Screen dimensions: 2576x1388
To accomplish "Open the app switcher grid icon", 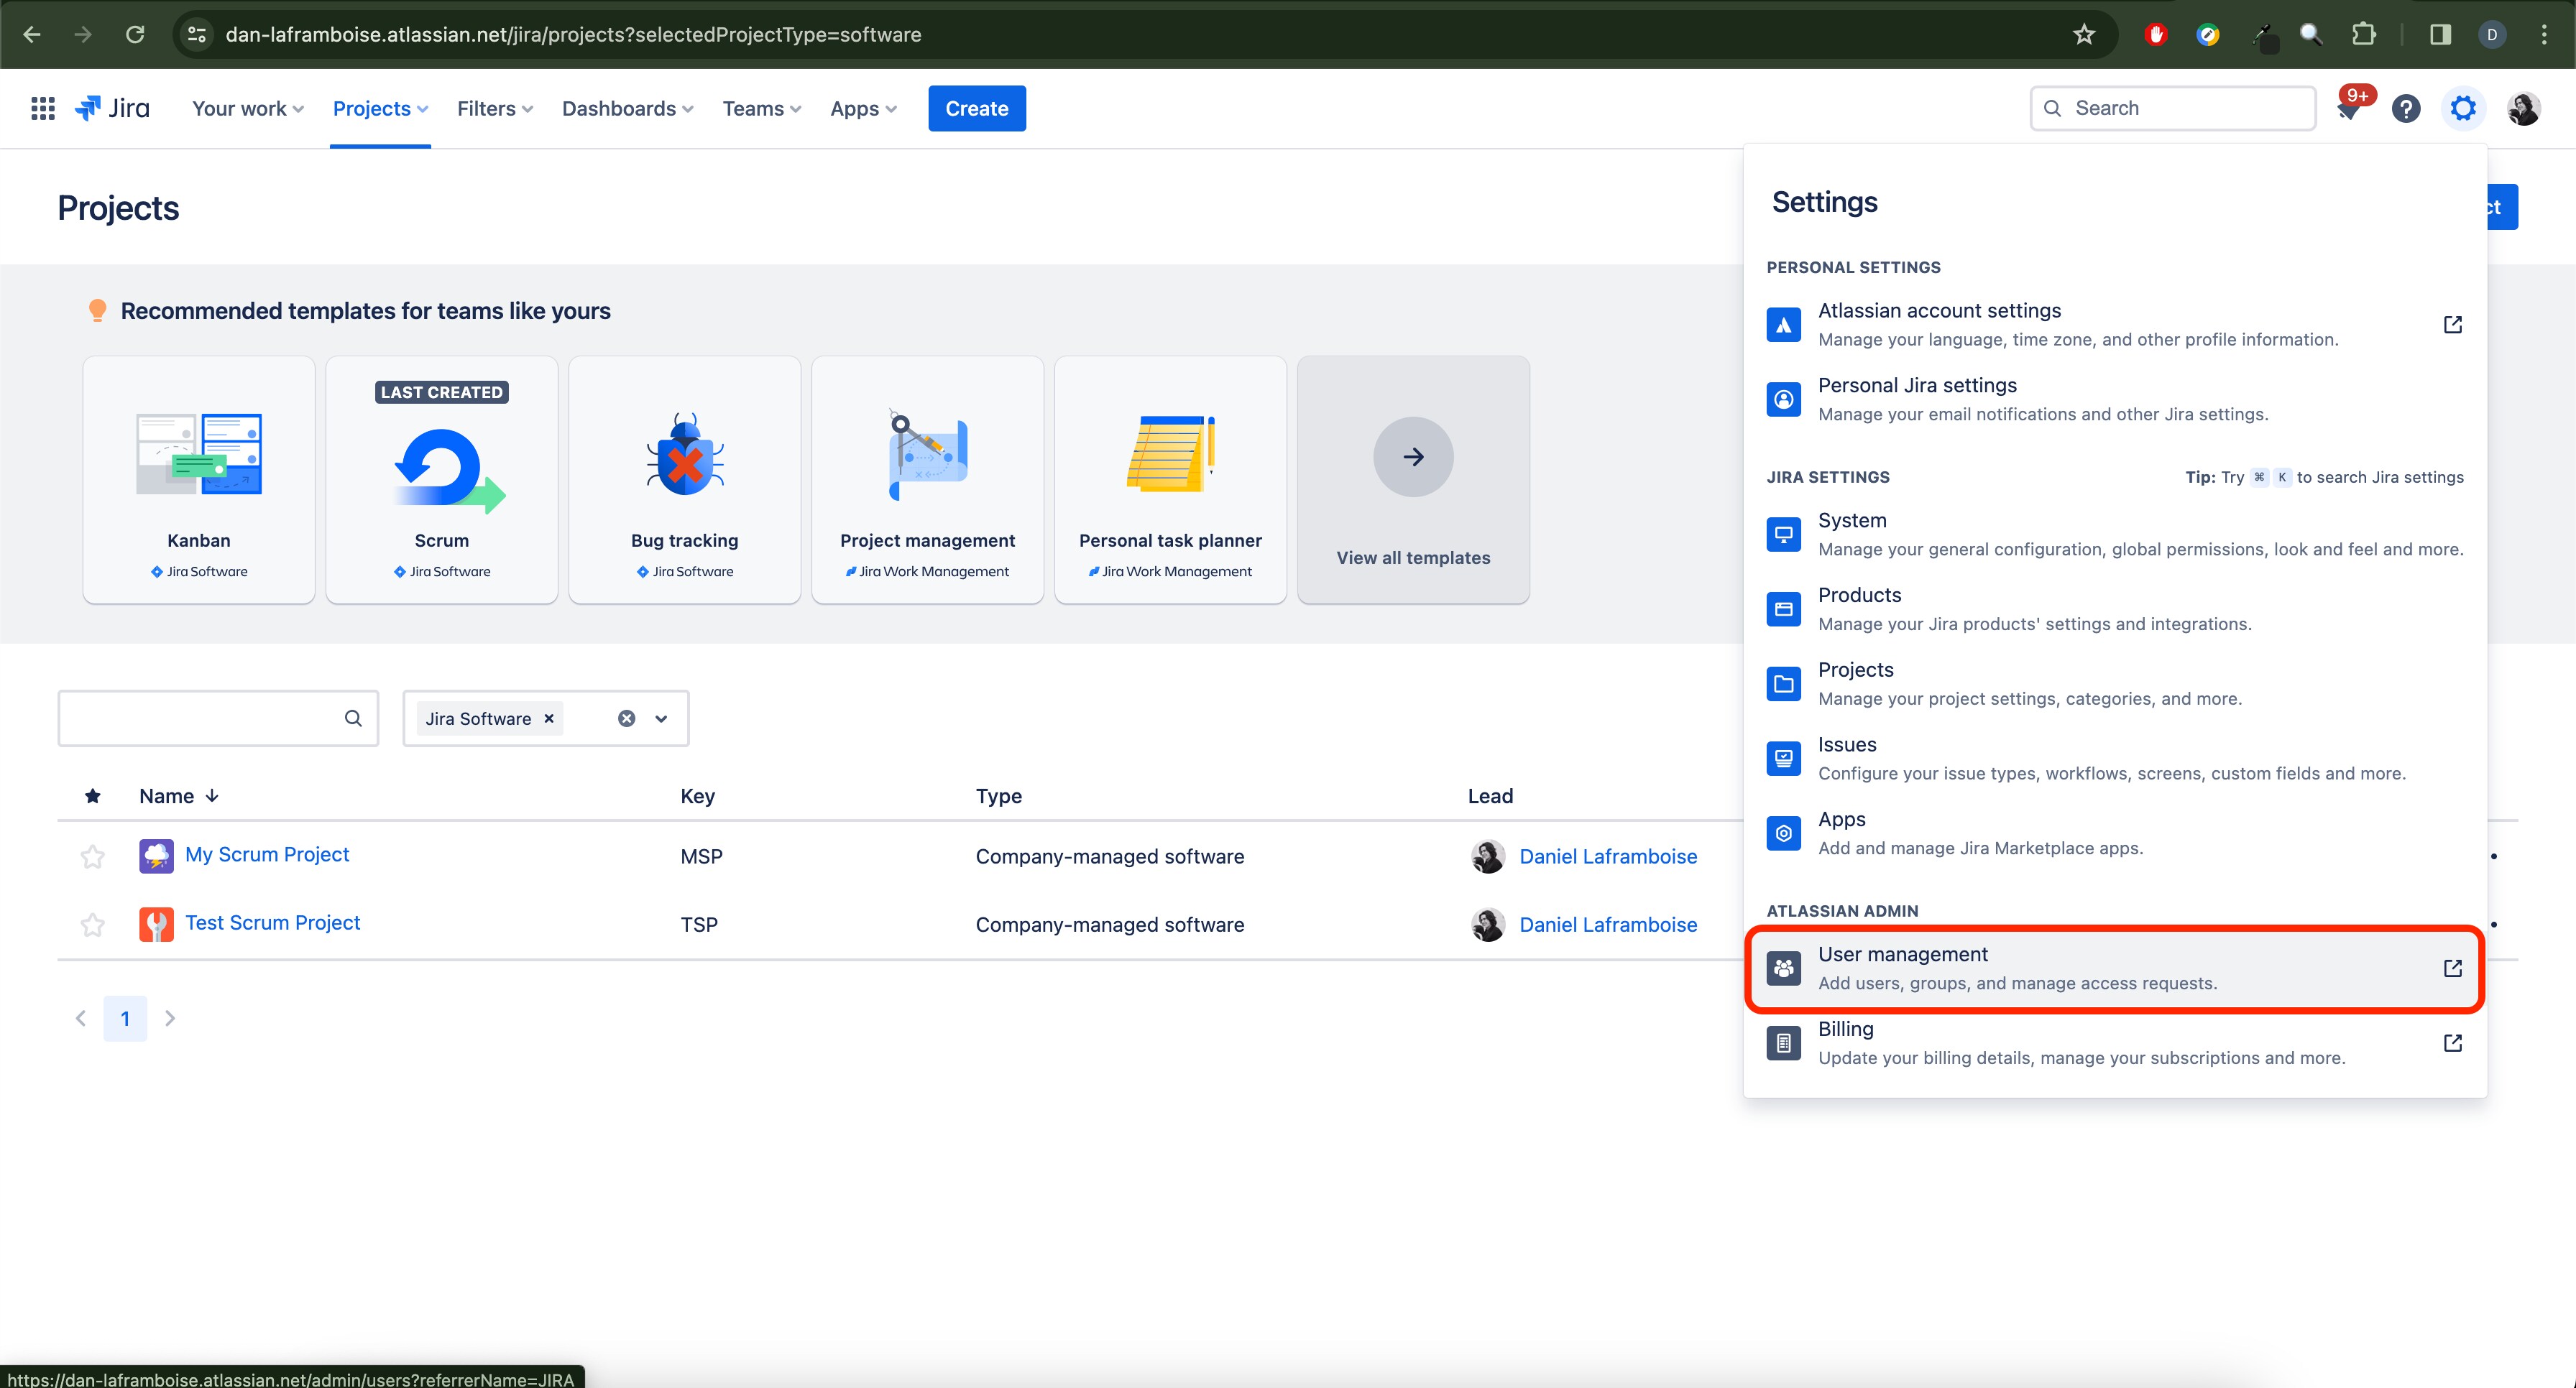I will click(x=42, y=108).
